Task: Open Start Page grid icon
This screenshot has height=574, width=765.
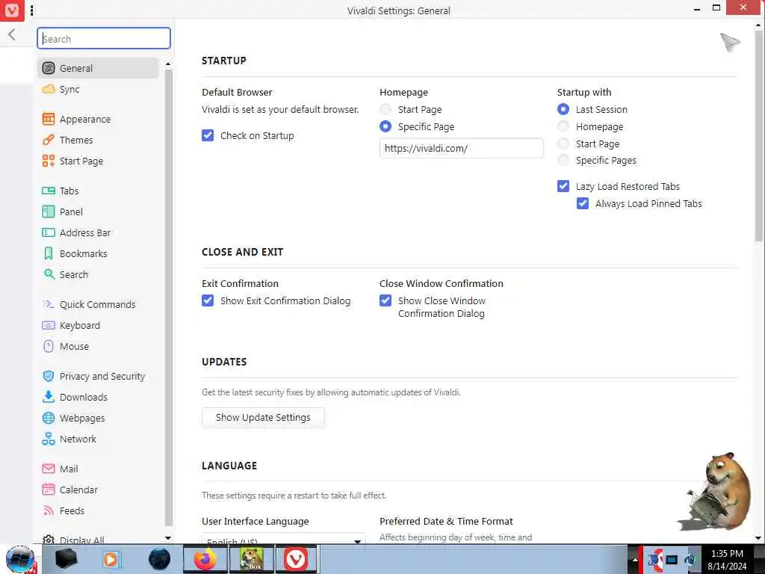Action: (x=49, y=161)
